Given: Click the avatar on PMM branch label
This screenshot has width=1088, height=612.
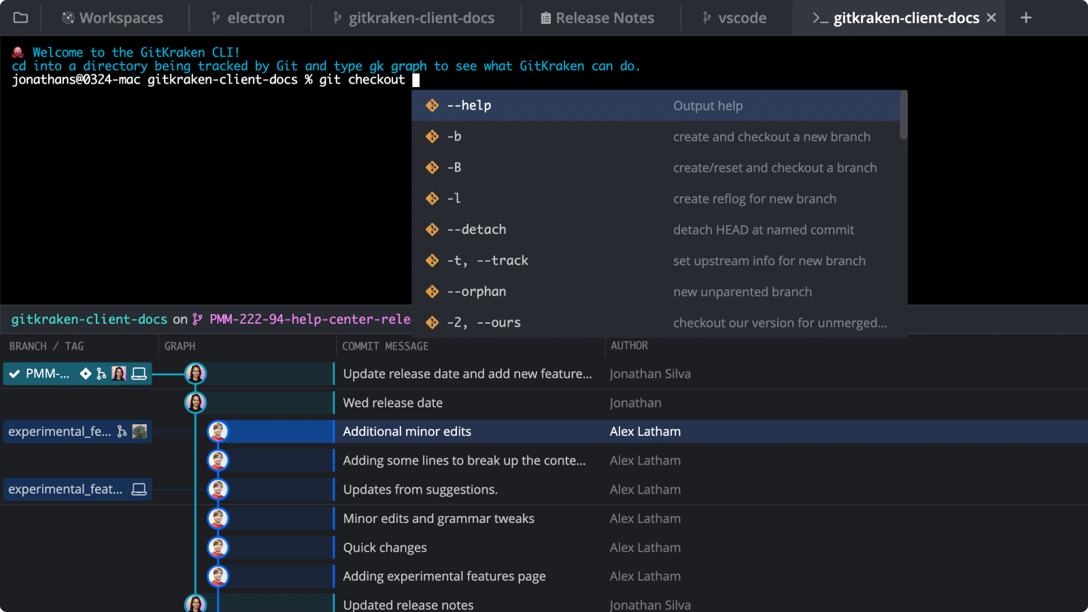Looking at the screenshot, I should (119, 373).
